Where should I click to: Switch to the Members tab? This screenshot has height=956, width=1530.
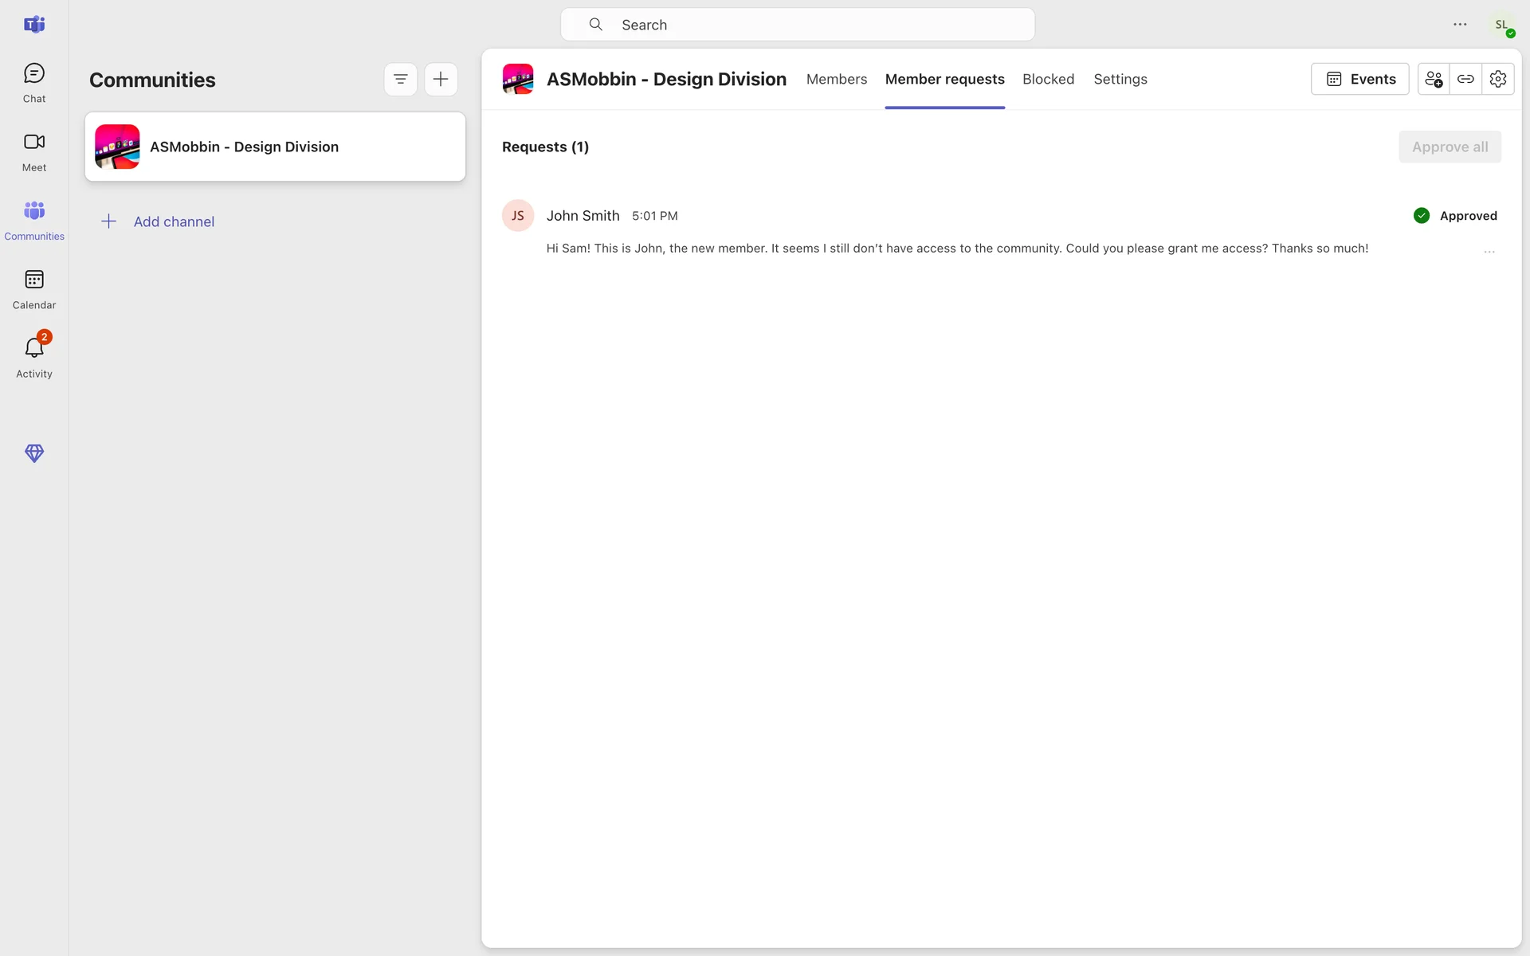[x=836, y=80]
